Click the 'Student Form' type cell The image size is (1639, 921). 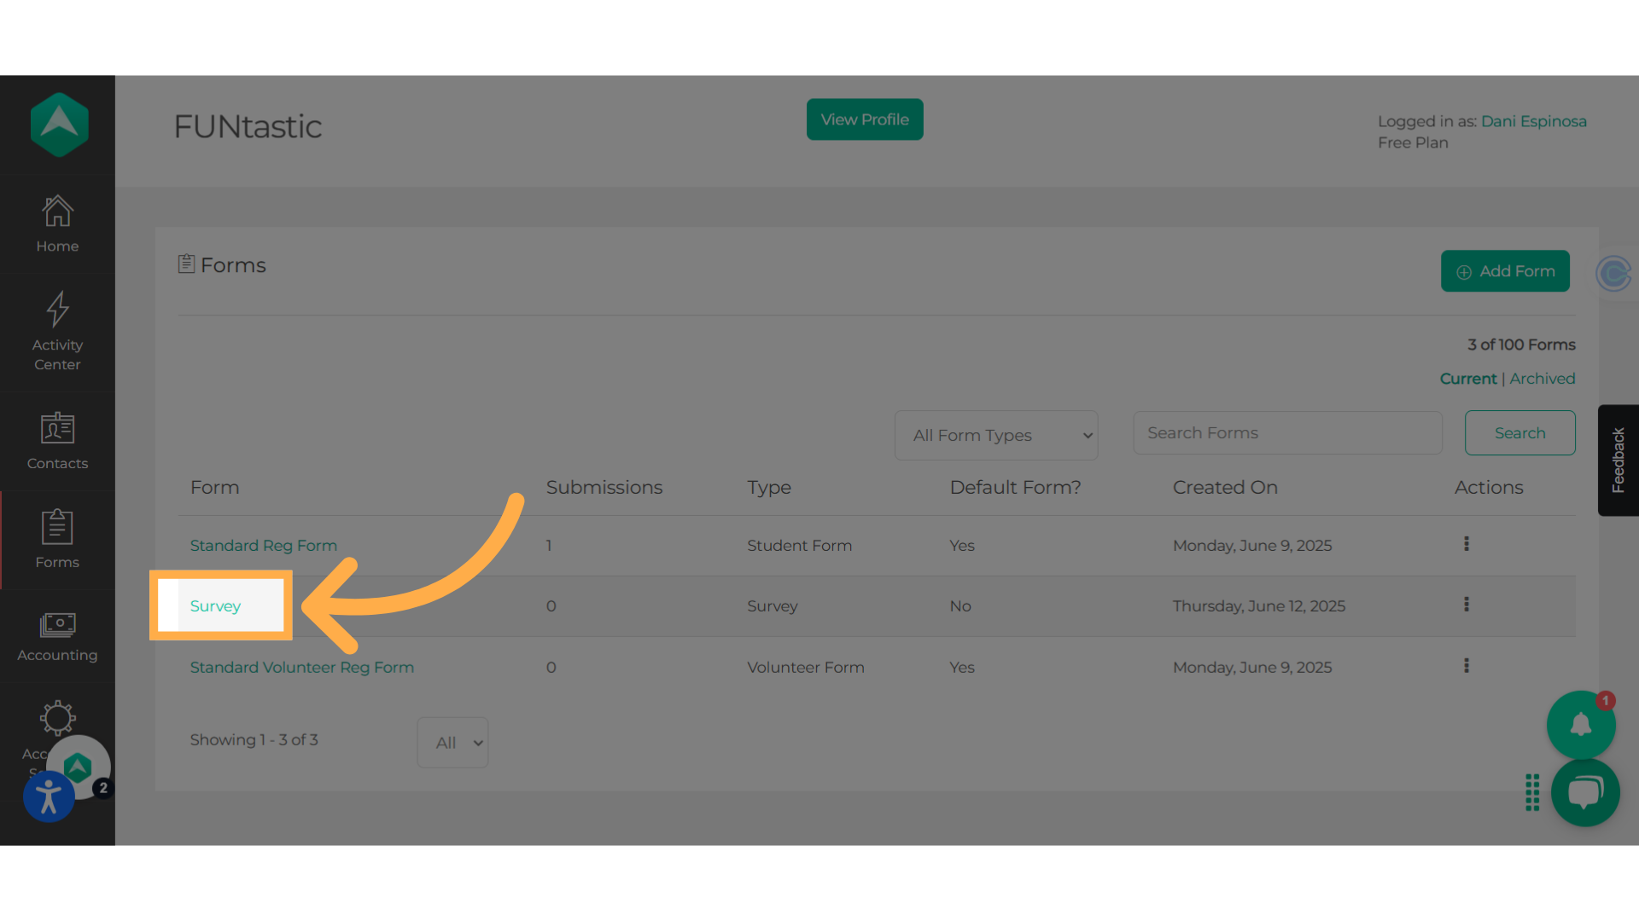click(x=799, y=545)
